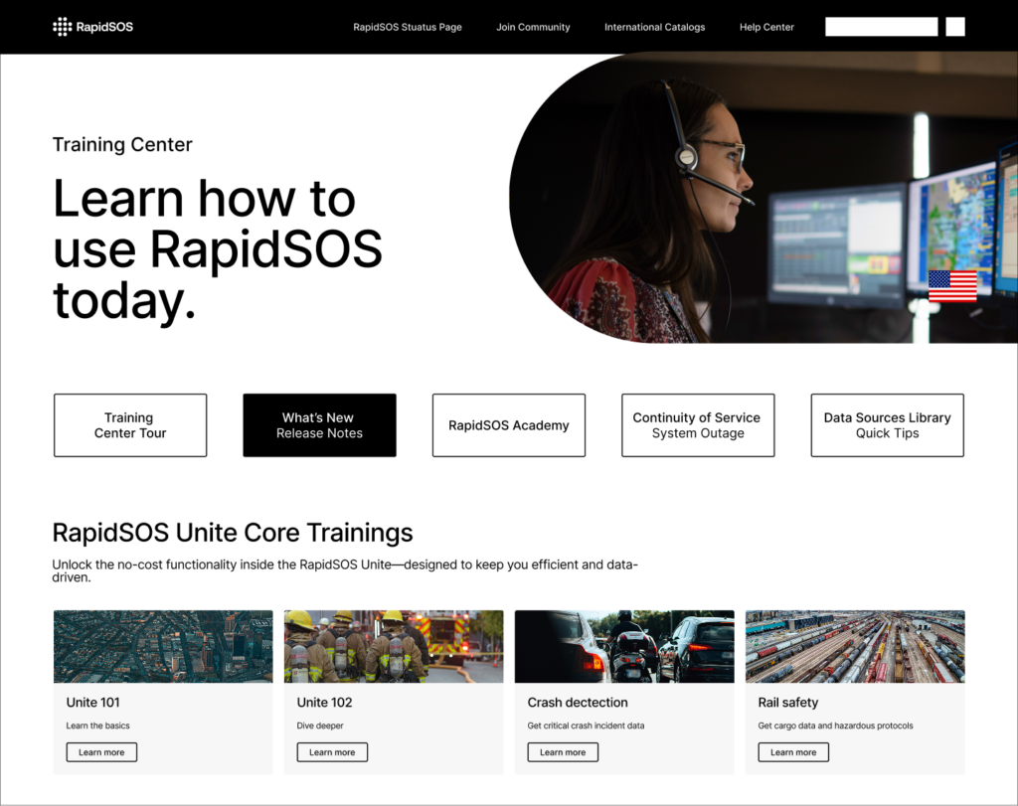This screenshot has height=806, width=1018.
Task: Click the Training Center heading text
Action: (x=122, y=144)
